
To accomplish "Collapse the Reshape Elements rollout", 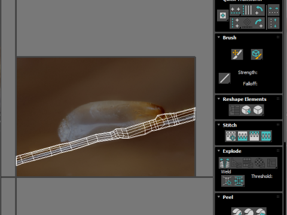I will pyautogui.click(x=219, y=99).
